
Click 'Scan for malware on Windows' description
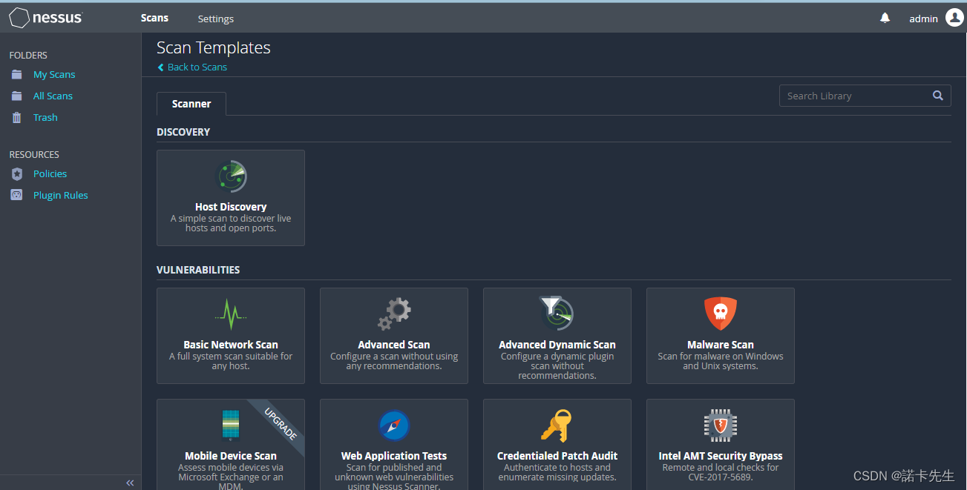coord(721,361)
